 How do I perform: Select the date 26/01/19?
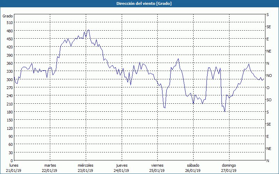(x=193, y=171)
